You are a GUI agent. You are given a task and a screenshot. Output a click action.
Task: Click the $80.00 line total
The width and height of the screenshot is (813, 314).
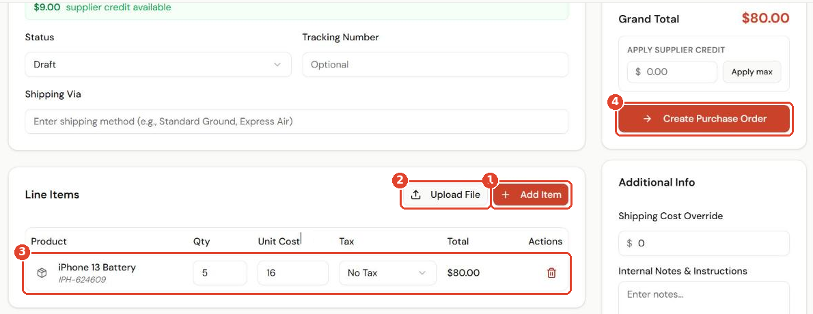463,272
